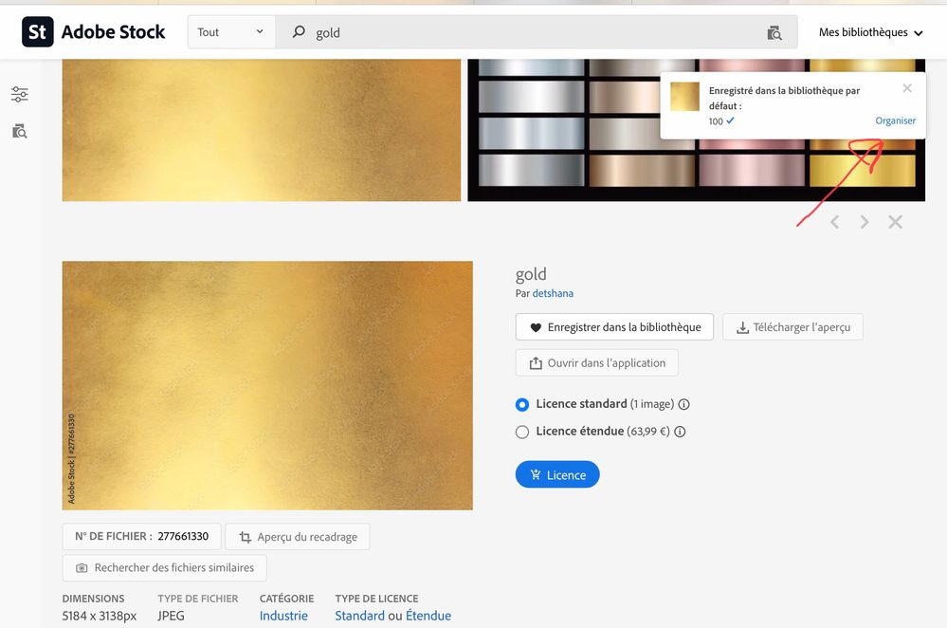
Task: Open the notification gold thumbnail
Action: (684, 97)
